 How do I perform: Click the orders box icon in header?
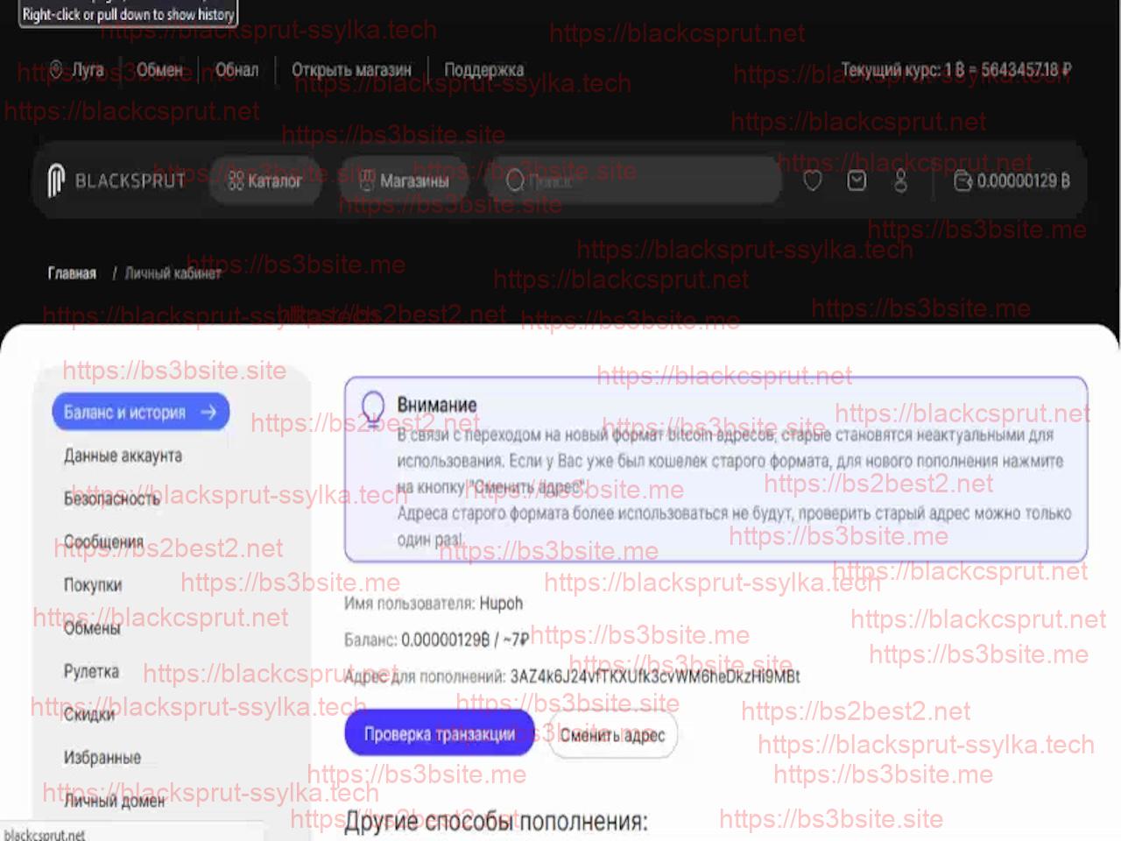857,180
